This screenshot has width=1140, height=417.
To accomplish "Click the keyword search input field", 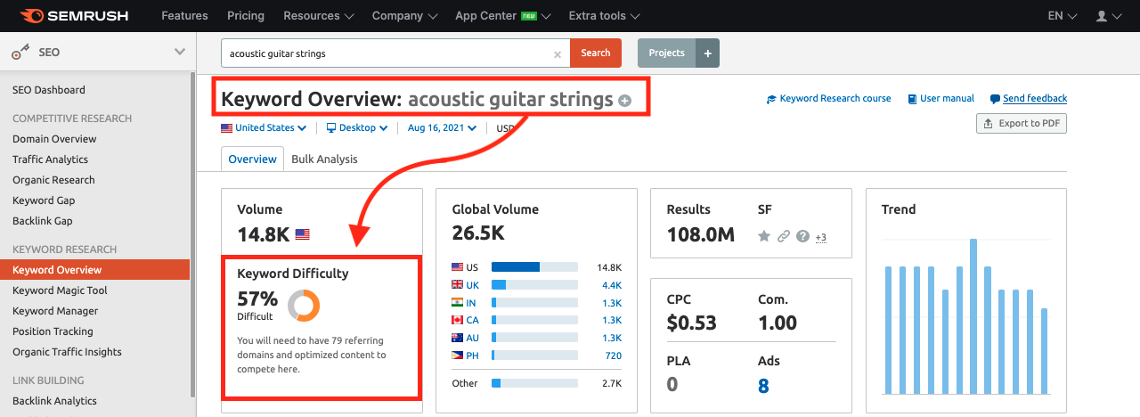I will (387, 53).
